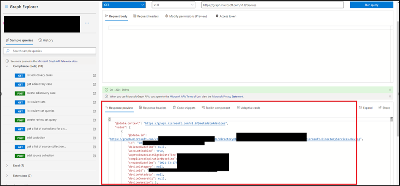Select the Response preview tab
The image size is (400, 186).
tap(119, 108)
